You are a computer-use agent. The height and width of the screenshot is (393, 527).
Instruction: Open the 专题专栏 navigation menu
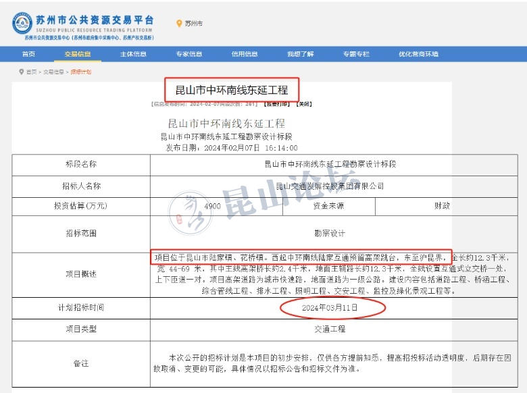pos(356,54)
